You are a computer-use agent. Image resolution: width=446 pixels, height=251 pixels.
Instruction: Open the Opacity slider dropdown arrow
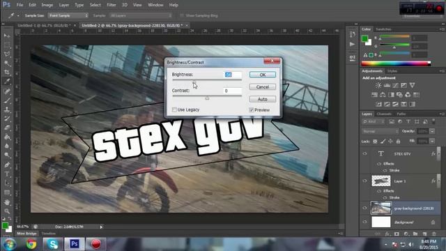point(432,131)
